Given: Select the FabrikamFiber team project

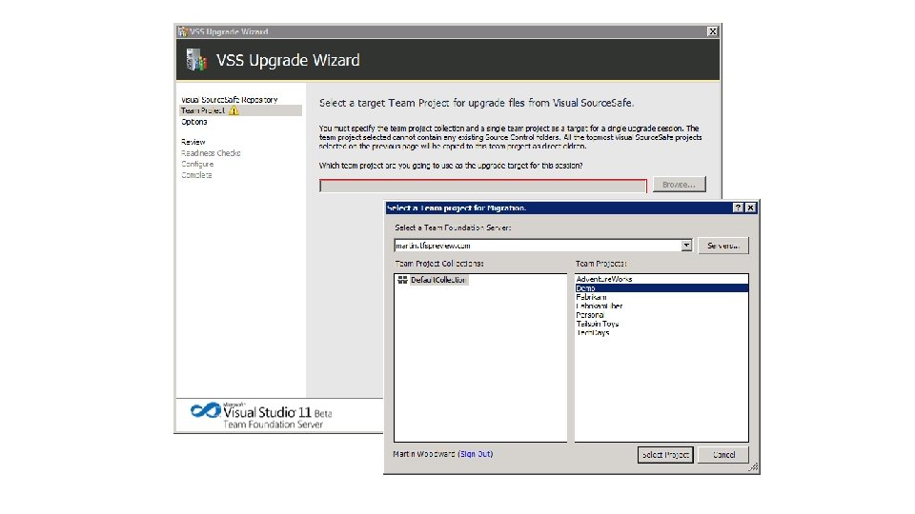Looking at the screenshot, I should 661,306.
